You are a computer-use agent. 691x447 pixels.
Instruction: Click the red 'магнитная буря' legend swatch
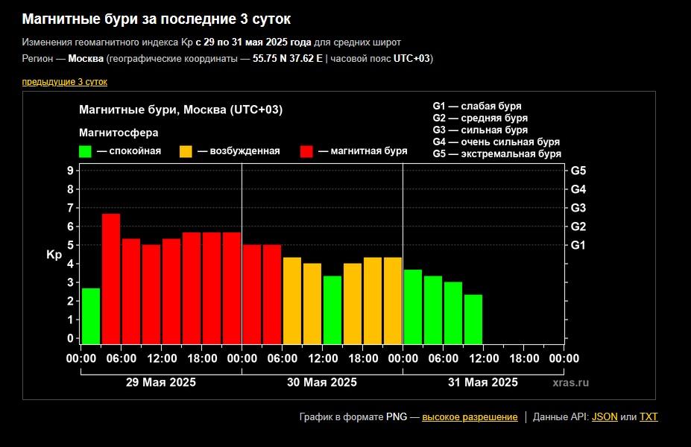point(306,151)
